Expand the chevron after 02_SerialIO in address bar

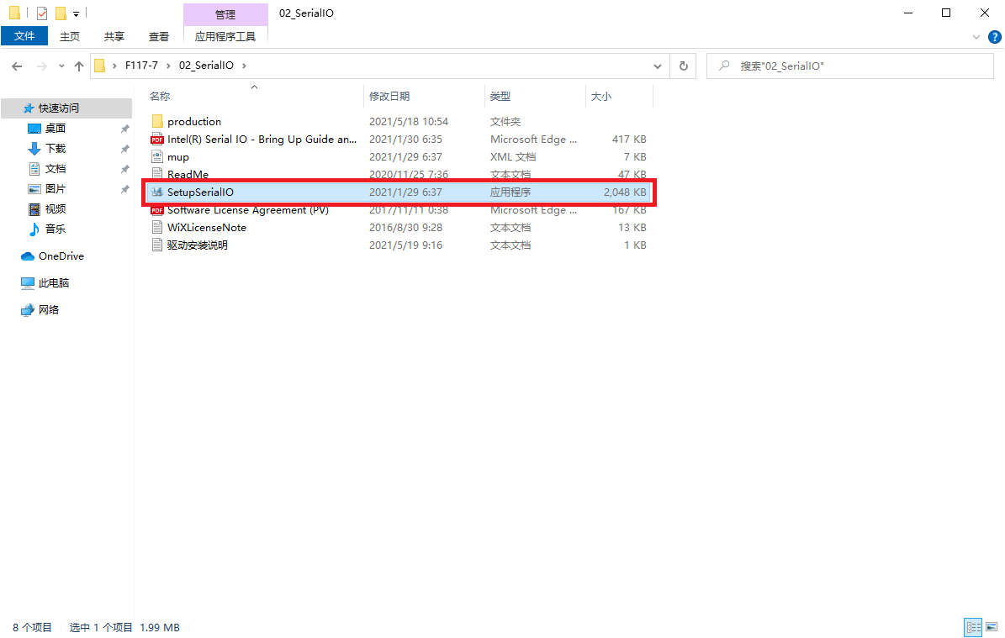click(244, 66)
